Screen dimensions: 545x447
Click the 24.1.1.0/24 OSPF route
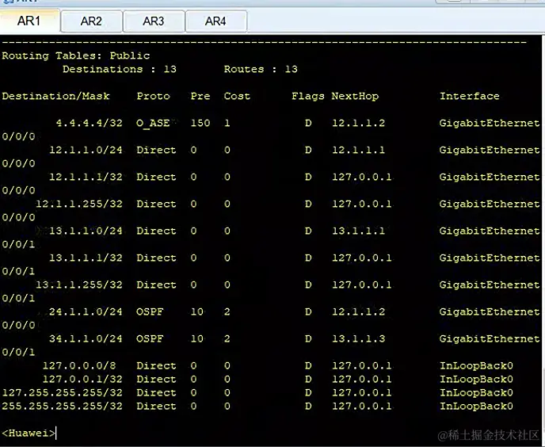(x=86, y=311)
